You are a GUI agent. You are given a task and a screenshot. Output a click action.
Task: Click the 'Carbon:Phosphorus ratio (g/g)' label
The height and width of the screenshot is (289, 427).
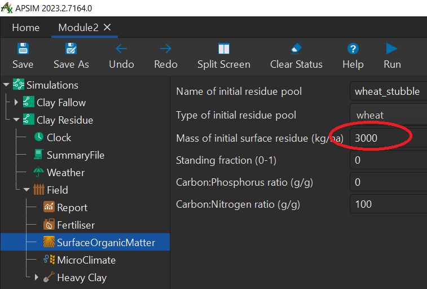[x=245, y=182]
